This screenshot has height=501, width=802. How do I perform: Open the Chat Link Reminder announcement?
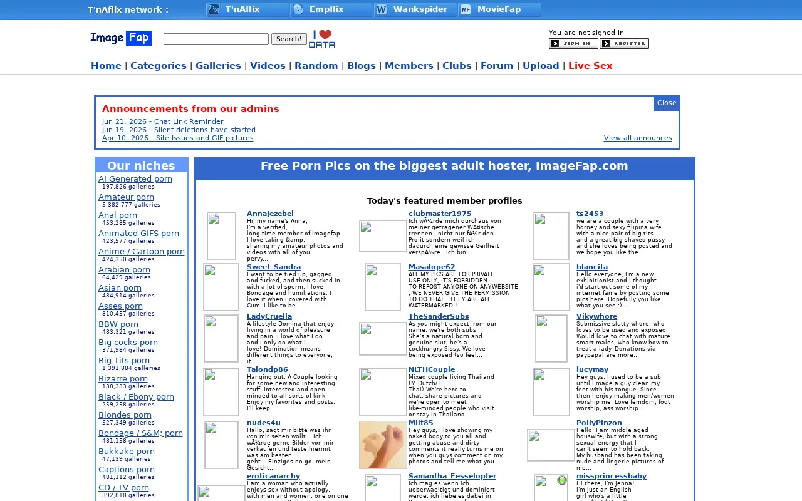click(163, 121)
